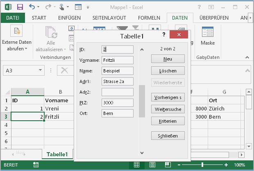Click Vorherigen suchen button
The height and width of the screenshot is (171, 254).
point(168,97)
